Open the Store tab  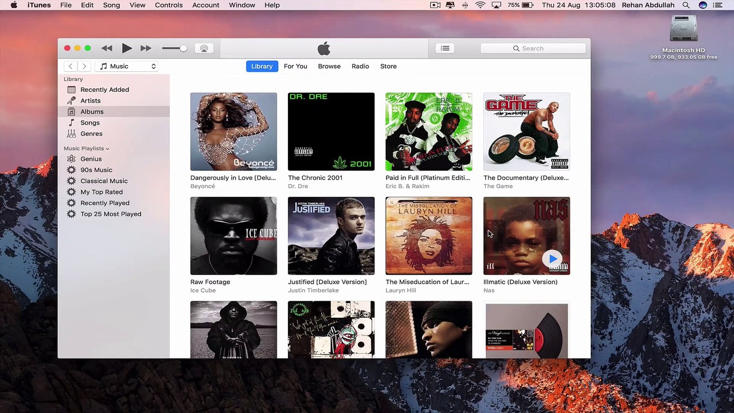388,67
